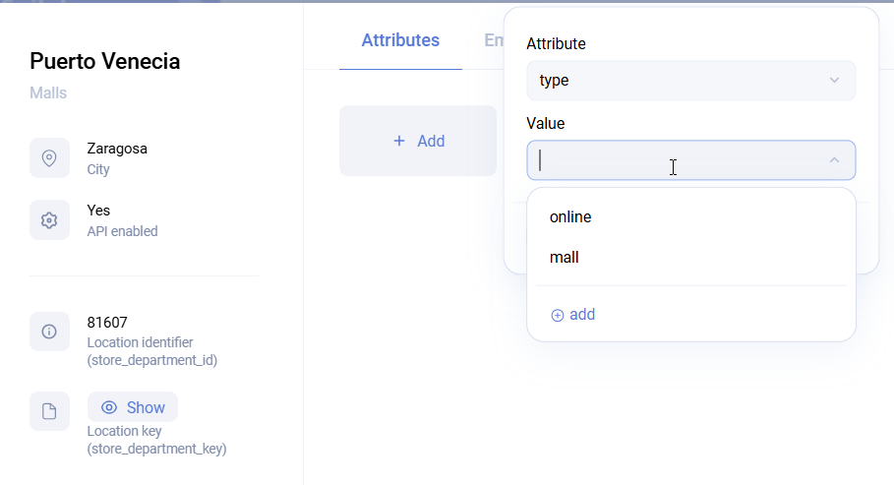
Task: Click the plus icon on the Add card
Action: (x=399, y=141)
